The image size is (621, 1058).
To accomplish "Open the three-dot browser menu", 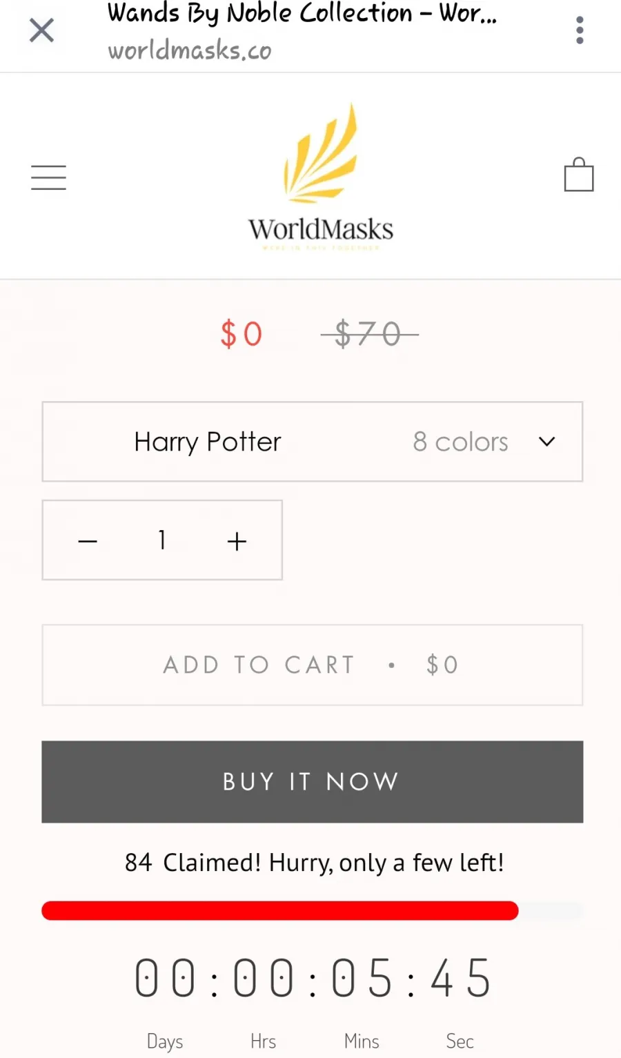I will pyautogui.click(x=580, y=30).
